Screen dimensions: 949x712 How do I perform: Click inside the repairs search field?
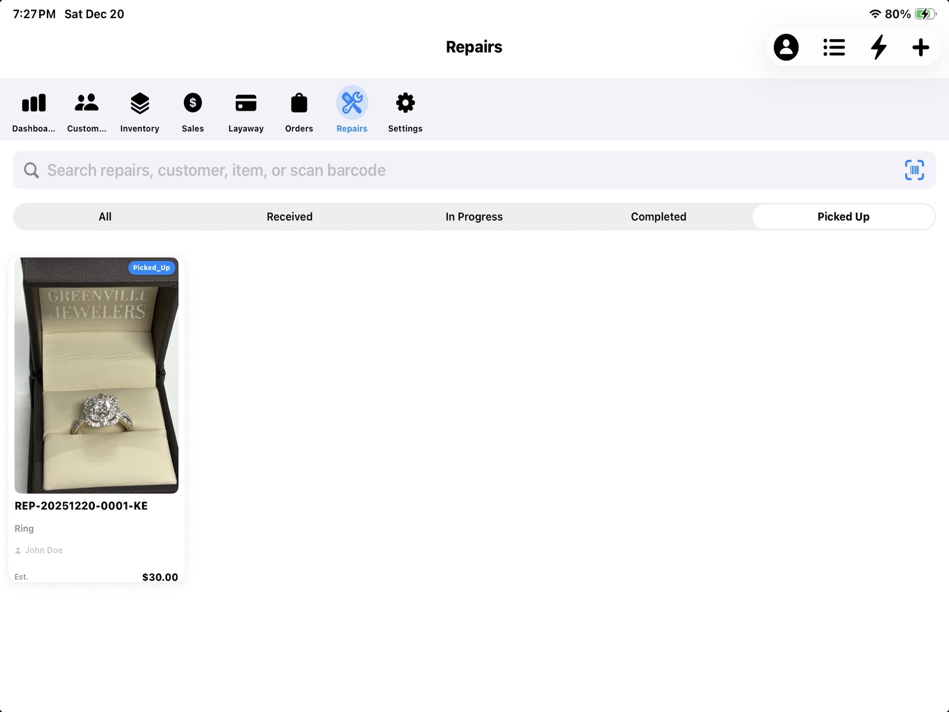tap(300, 170)
